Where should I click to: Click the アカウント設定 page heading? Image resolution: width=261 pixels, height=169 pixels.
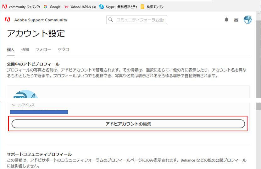(x=36, y=33)
